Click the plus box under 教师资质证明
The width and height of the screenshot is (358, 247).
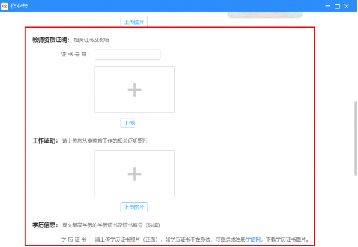tap(134, 89)
